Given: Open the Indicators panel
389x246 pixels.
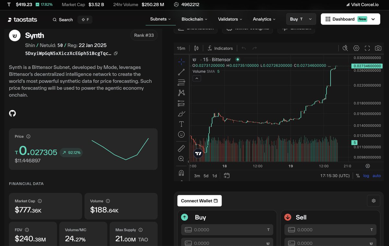Looking at the screenshot, I should [x=220, y=48].
